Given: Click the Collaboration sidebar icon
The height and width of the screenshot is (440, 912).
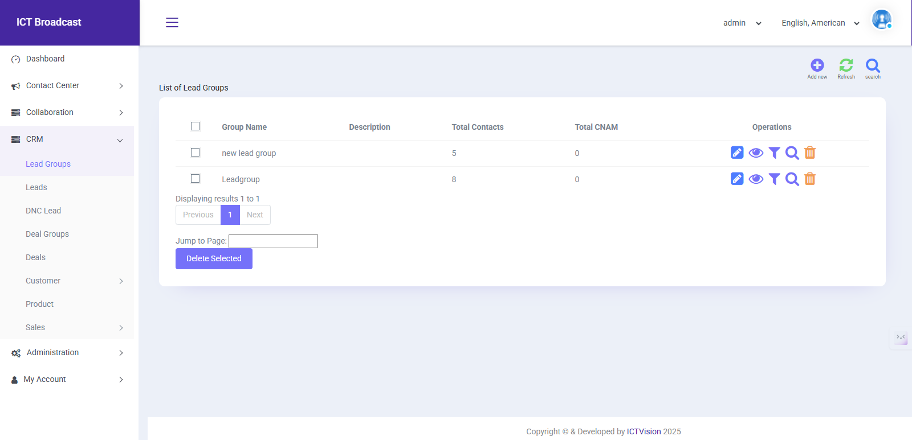Looking at the screenshot, I should coord(16,113).
